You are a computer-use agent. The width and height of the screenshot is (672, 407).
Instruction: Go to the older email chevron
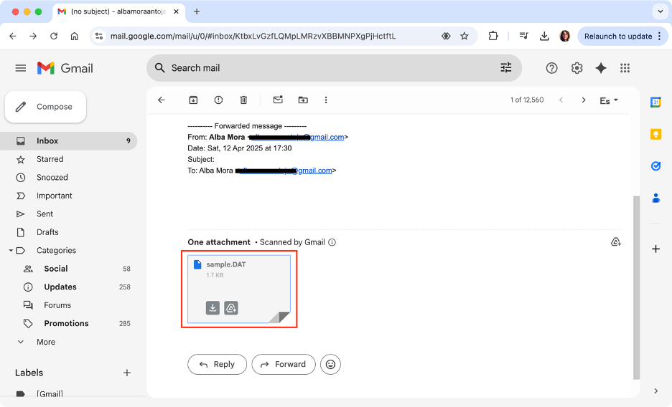583,100
